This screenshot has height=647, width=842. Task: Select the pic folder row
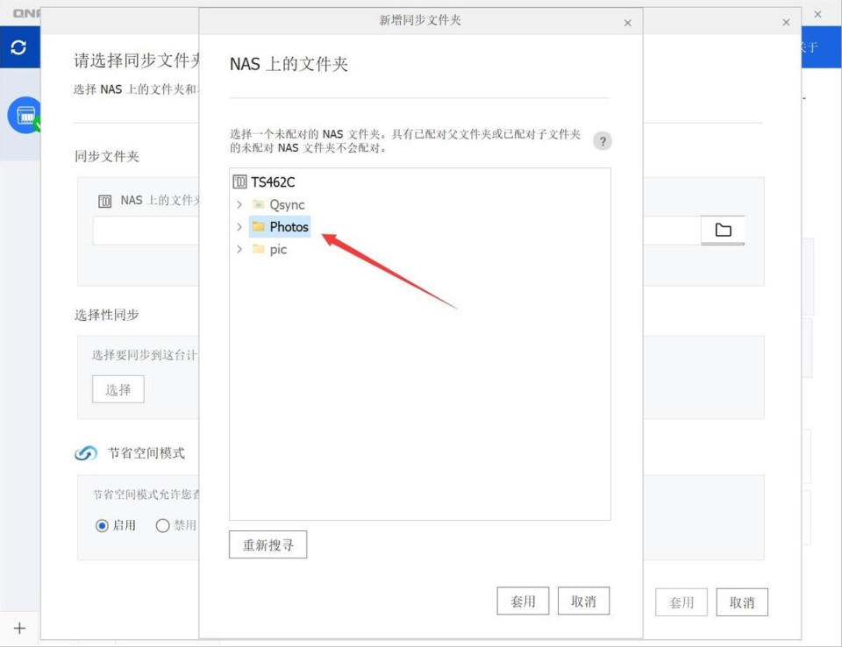point(270,249)
